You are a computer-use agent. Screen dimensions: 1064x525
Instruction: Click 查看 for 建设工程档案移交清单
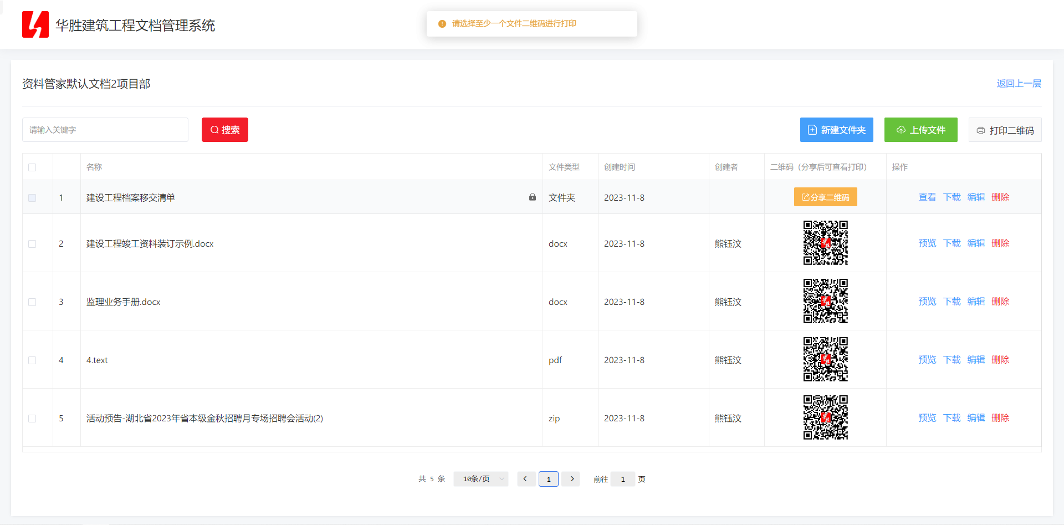(927, 197)
